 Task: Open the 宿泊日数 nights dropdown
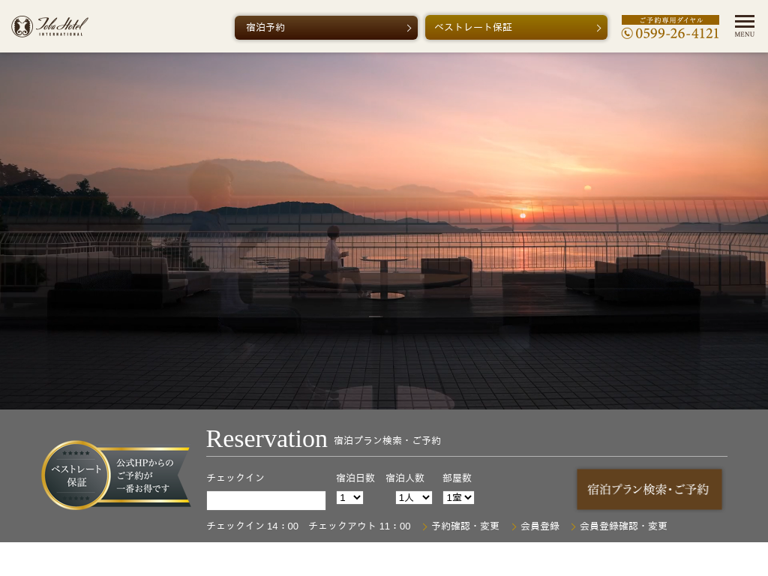click(x=349, y=497)
